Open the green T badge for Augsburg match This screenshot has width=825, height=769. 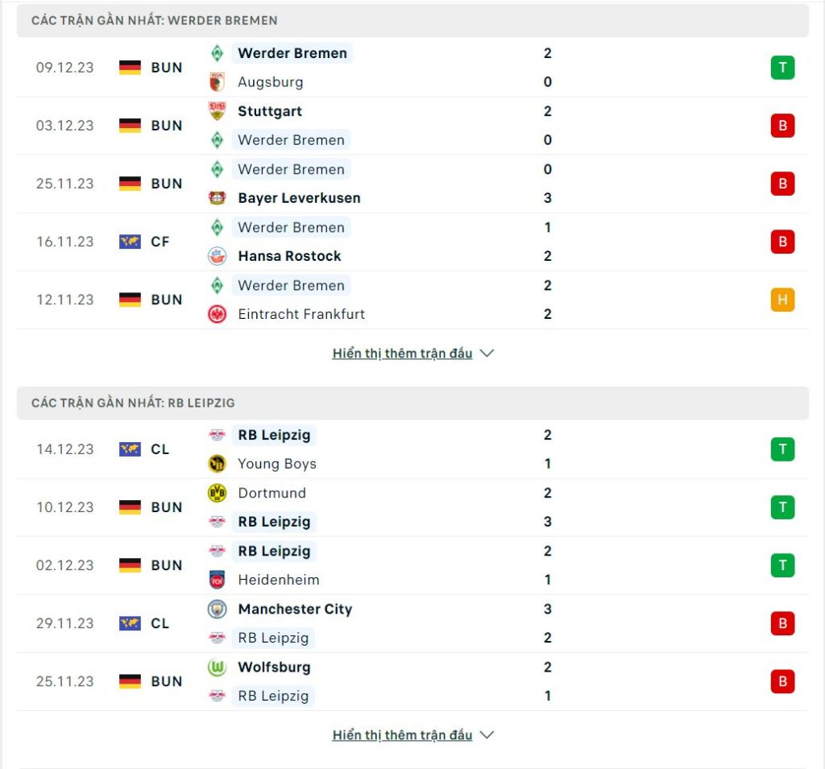[x=782, y=68]
